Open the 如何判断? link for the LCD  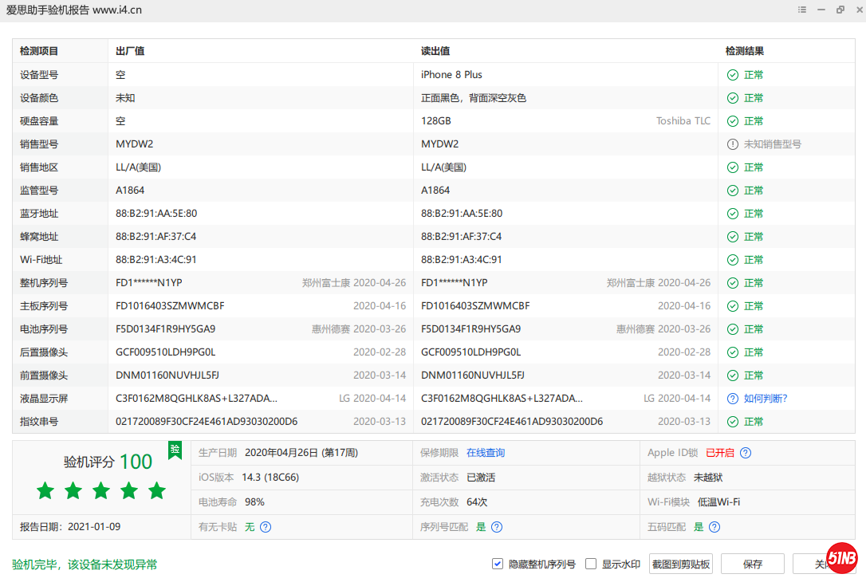pyautogui.click(x=766, y=399)
